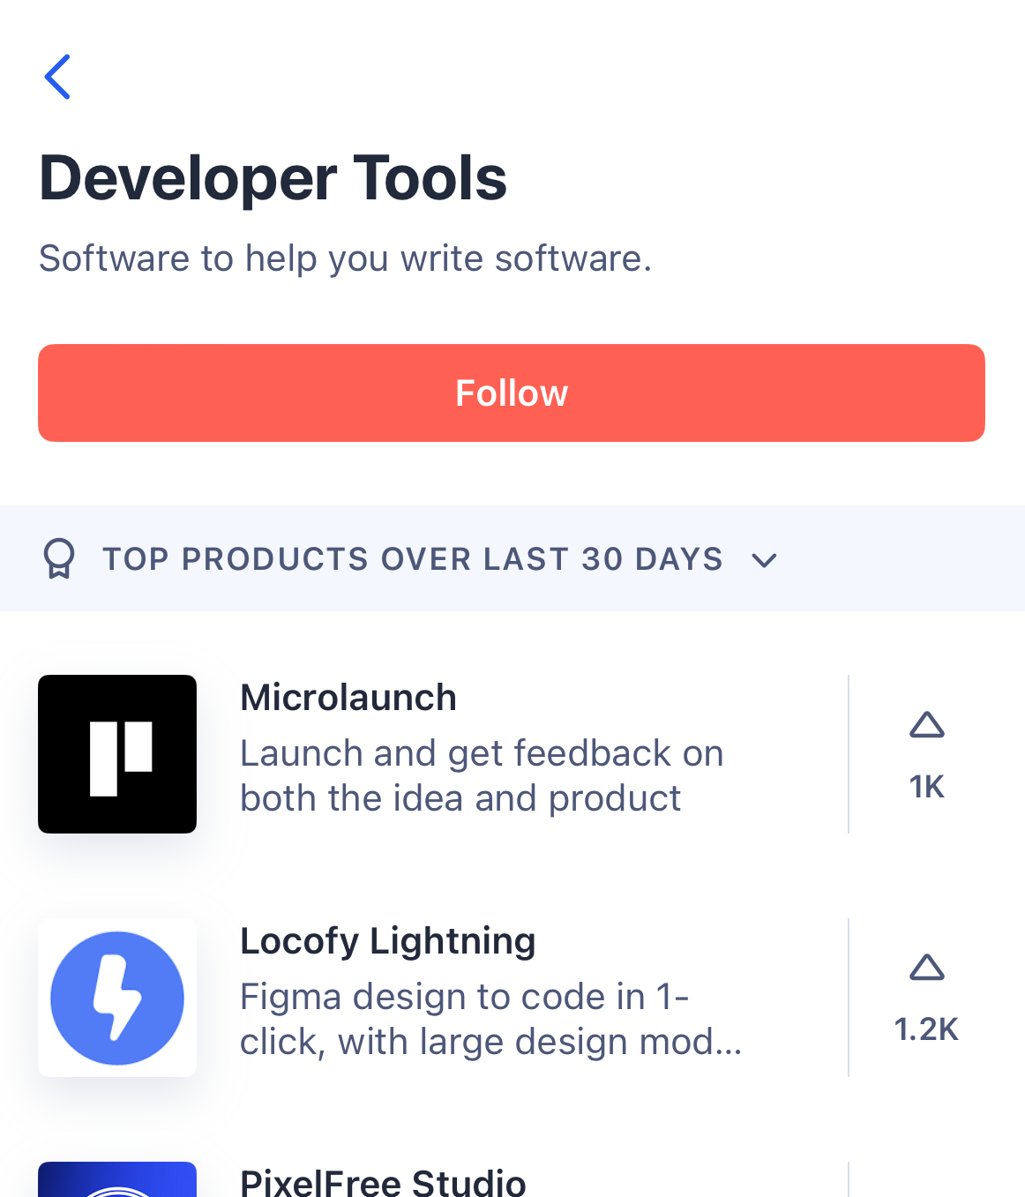Viewport: 1025px width, 1197px height.
Task: Open the Locofy Lightning title
Action: coord(388,941)
